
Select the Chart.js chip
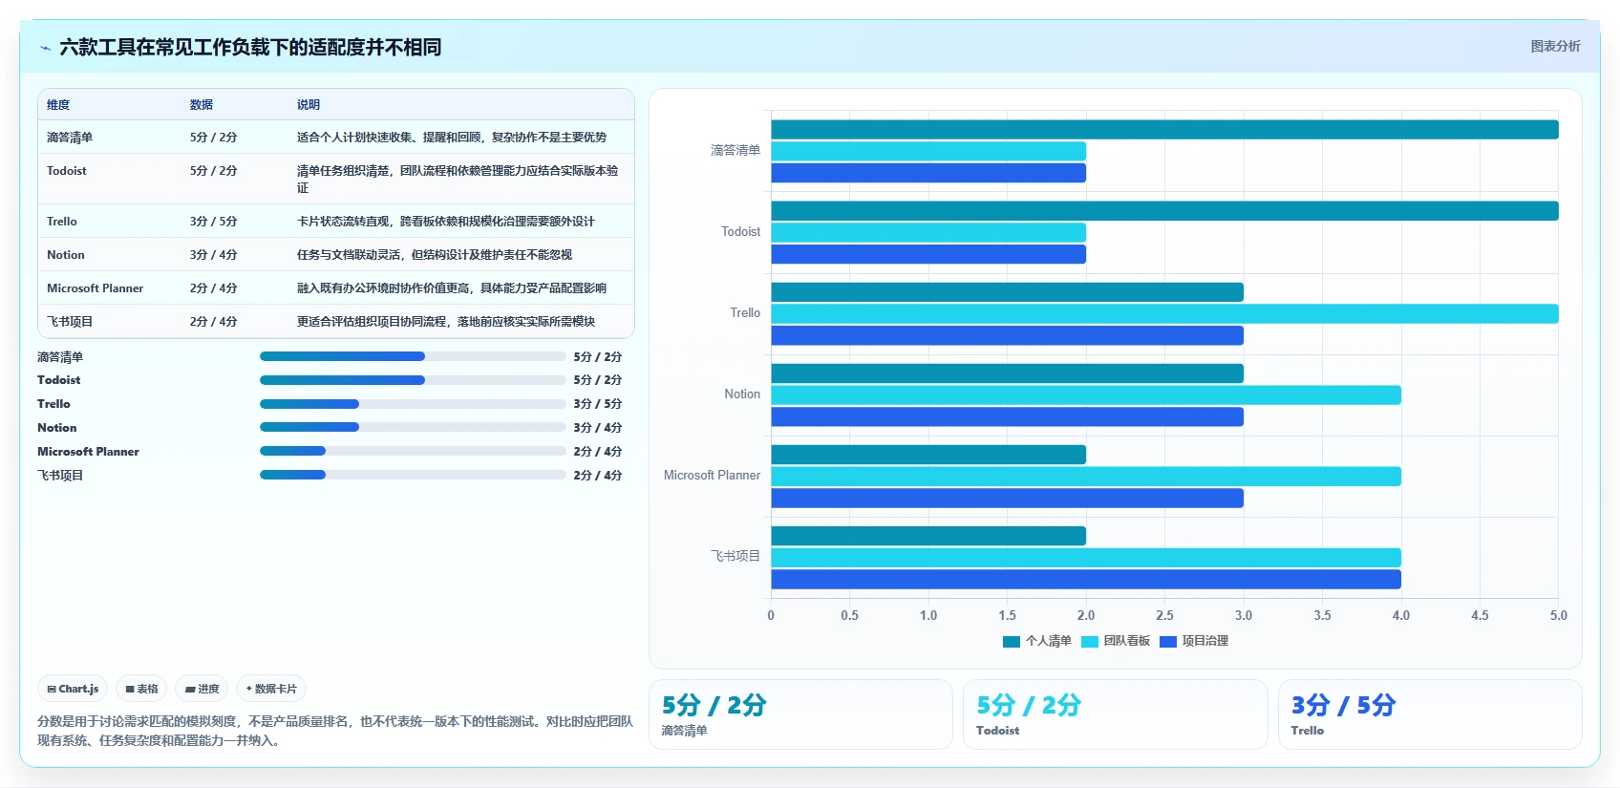pyautogui.click(x=73, y=689)
